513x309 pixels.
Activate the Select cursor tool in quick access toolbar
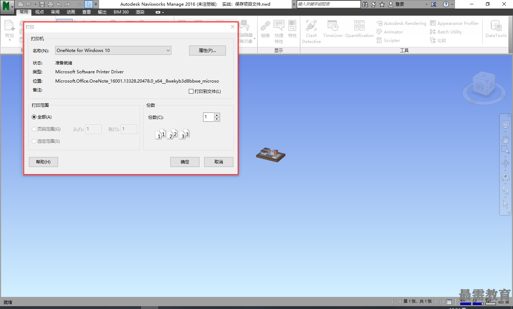(89, 4)
